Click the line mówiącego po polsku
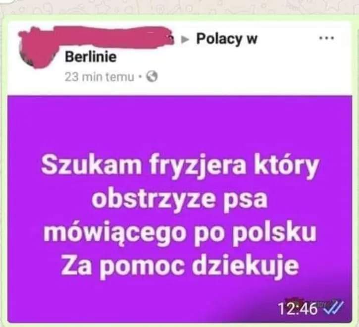 click(x=180, y=233)
